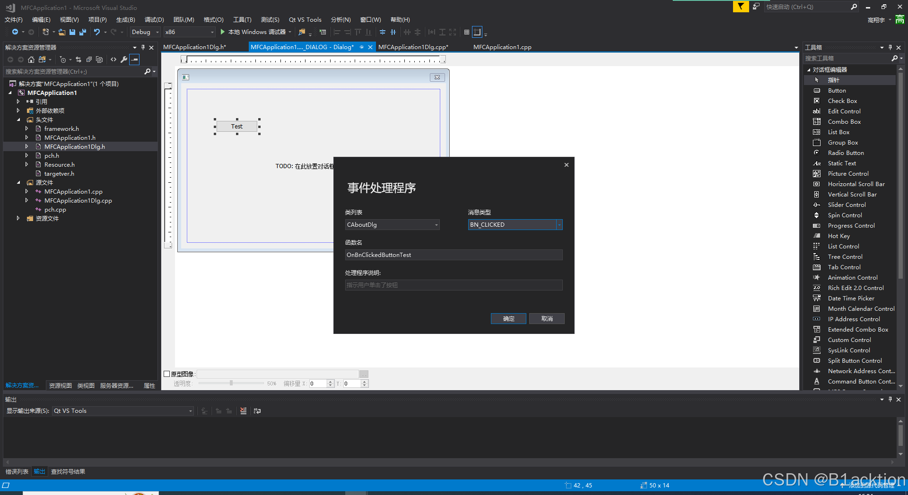This screenshot has height=495, width=908.
Task: Increase the offset X spinner value
Action: (x=331, y=382)
